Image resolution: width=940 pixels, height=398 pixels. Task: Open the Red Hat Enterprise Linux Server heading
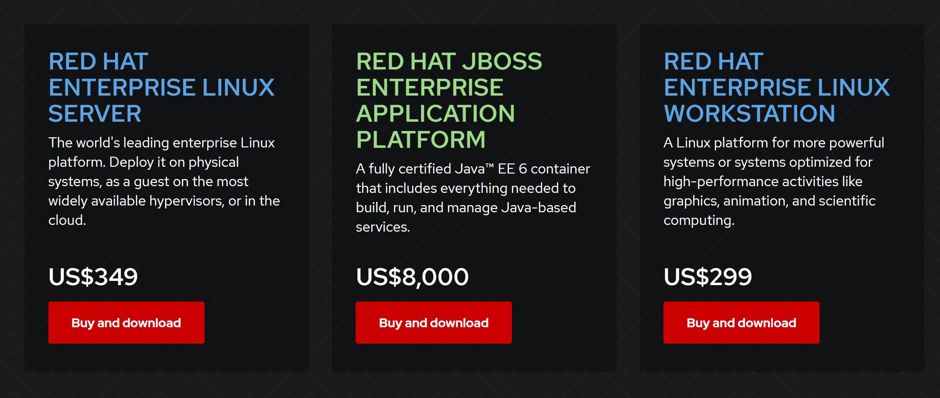pos(161,87)
